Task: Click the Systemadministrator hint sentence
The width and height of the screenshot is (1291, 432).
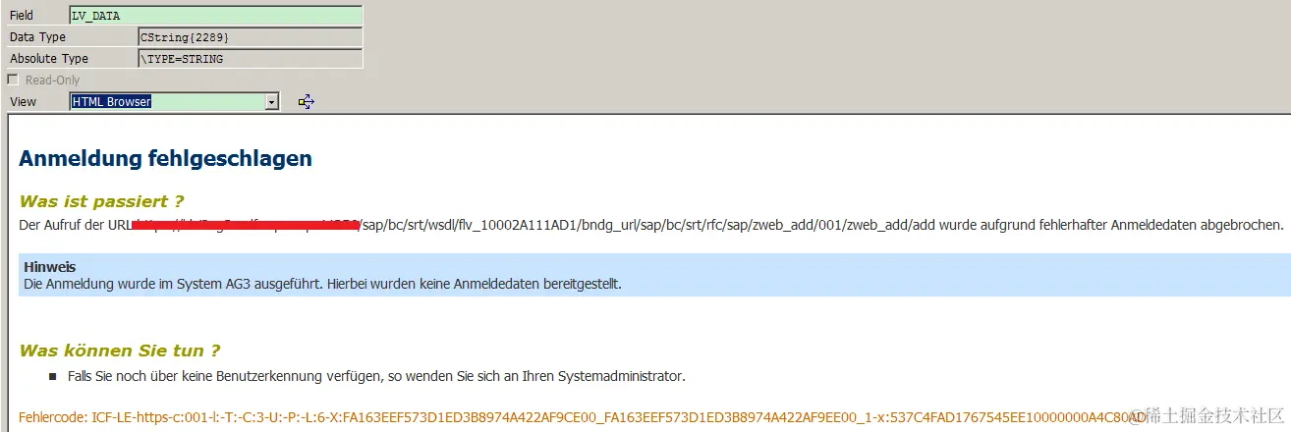Action: (x=376, y=376)
